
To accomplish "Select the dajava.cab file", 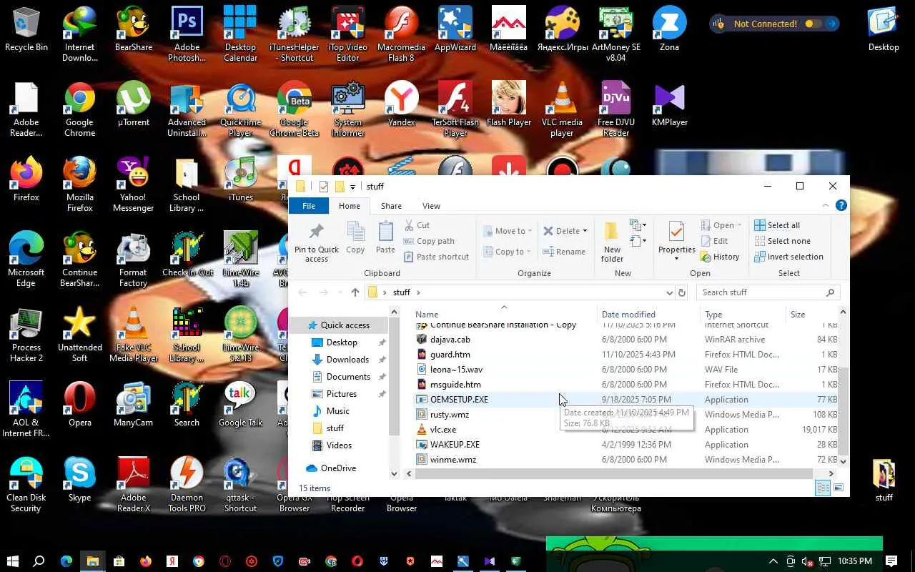I will click(450, 340).
